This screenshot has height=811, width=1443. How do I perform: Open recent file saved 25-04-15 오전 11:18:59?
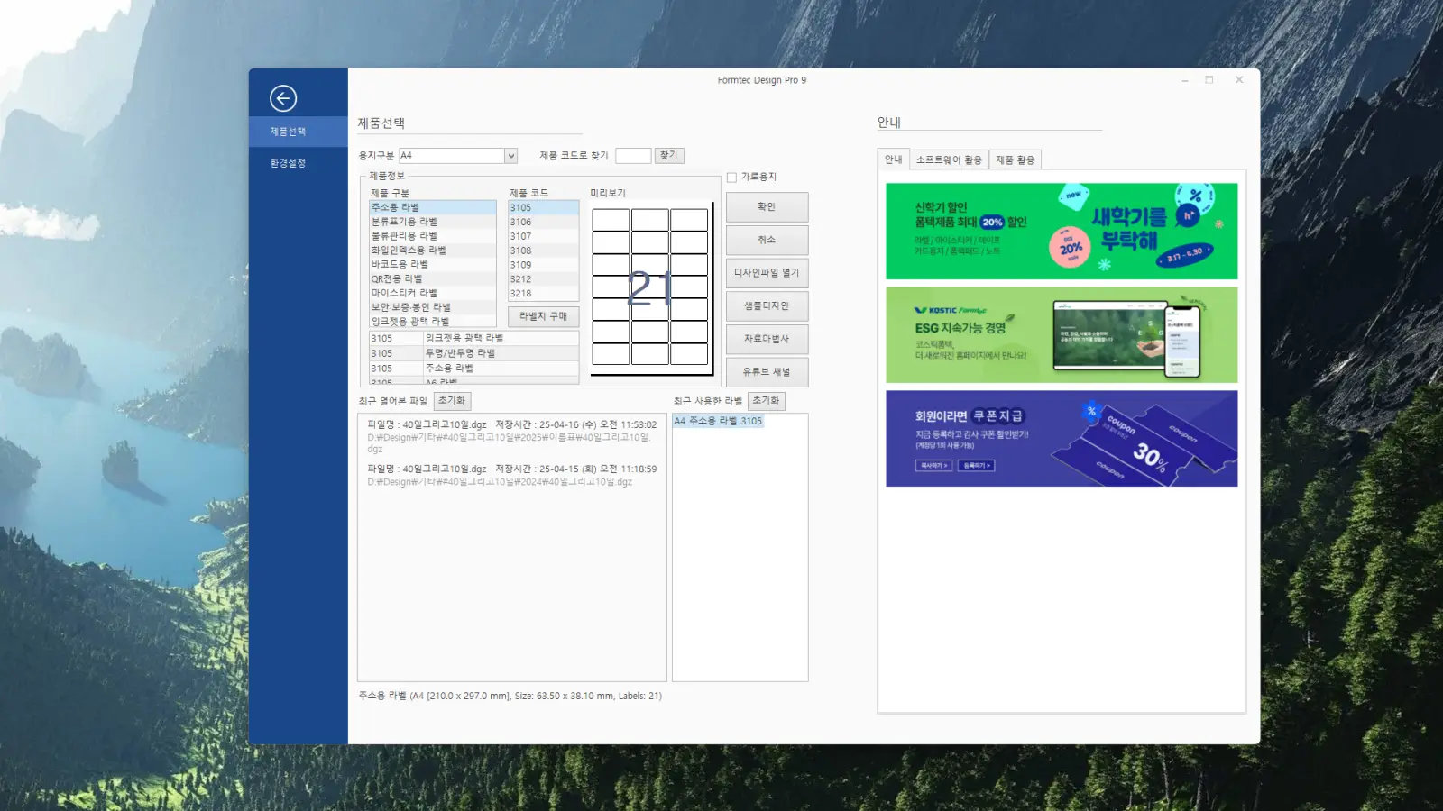coord(512,475)
